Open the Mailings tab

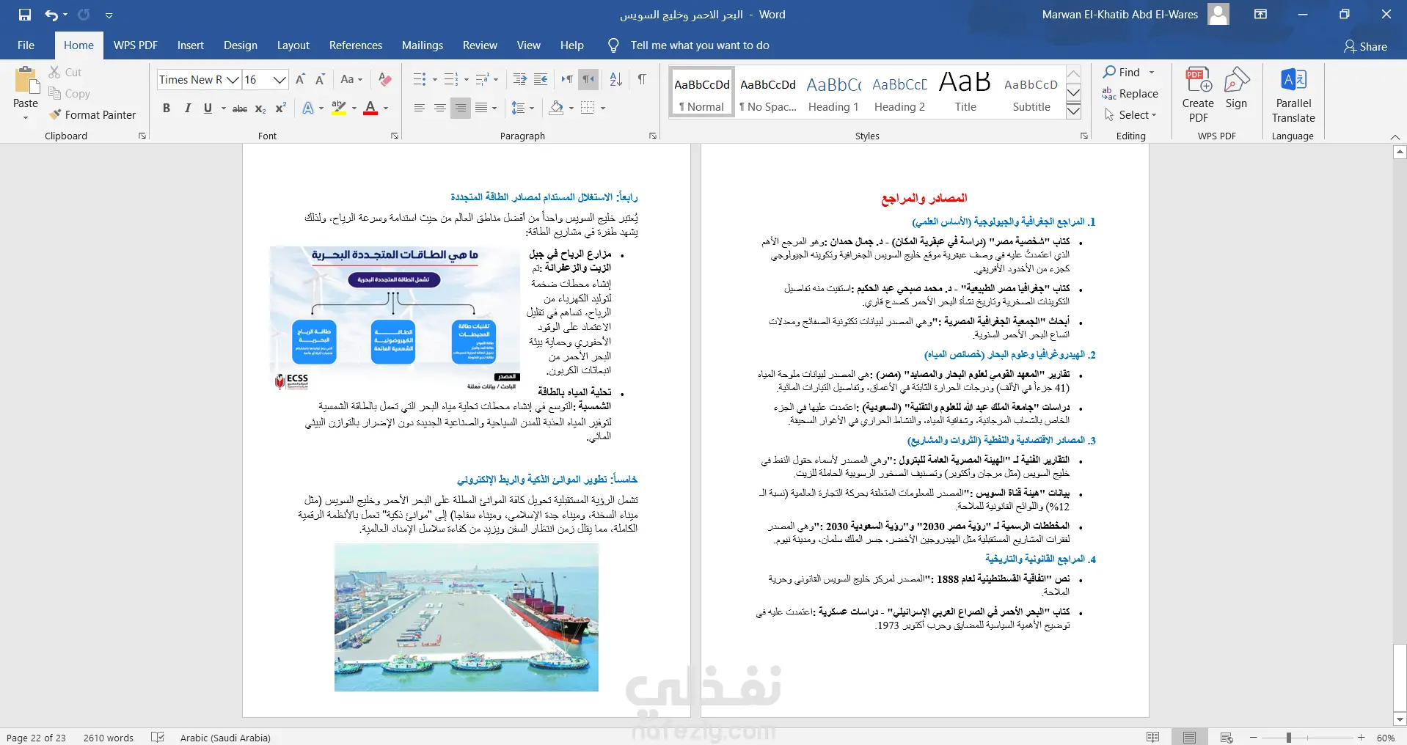423,45
